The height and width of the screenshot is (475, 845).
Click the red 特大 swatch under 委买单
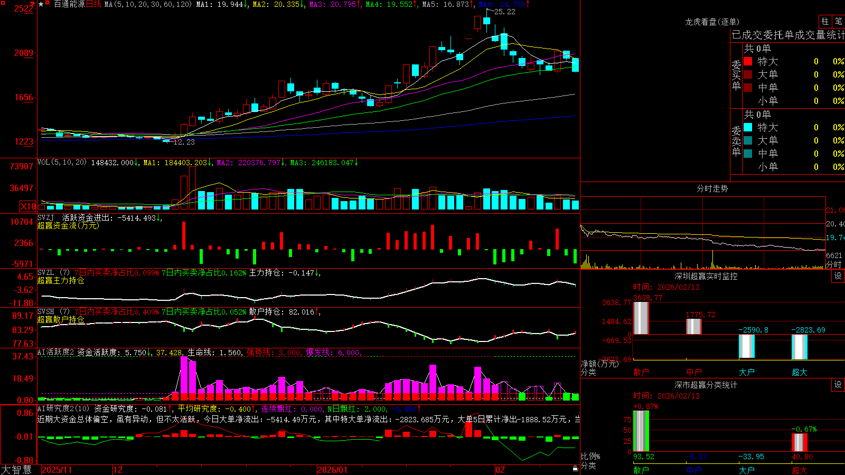click(748, 61)
